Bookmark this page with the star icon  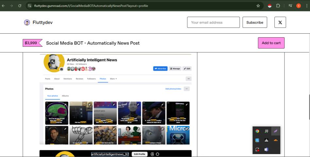point(258,6)
